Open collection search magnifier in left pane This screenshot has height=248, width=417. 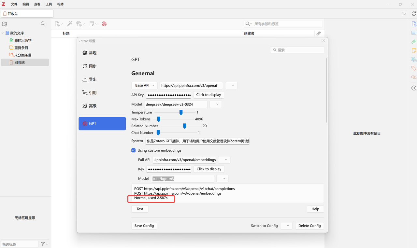(43, 24)
